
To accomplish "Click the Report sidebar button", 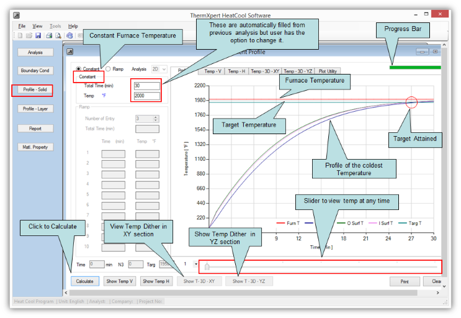I will [35, 129].
